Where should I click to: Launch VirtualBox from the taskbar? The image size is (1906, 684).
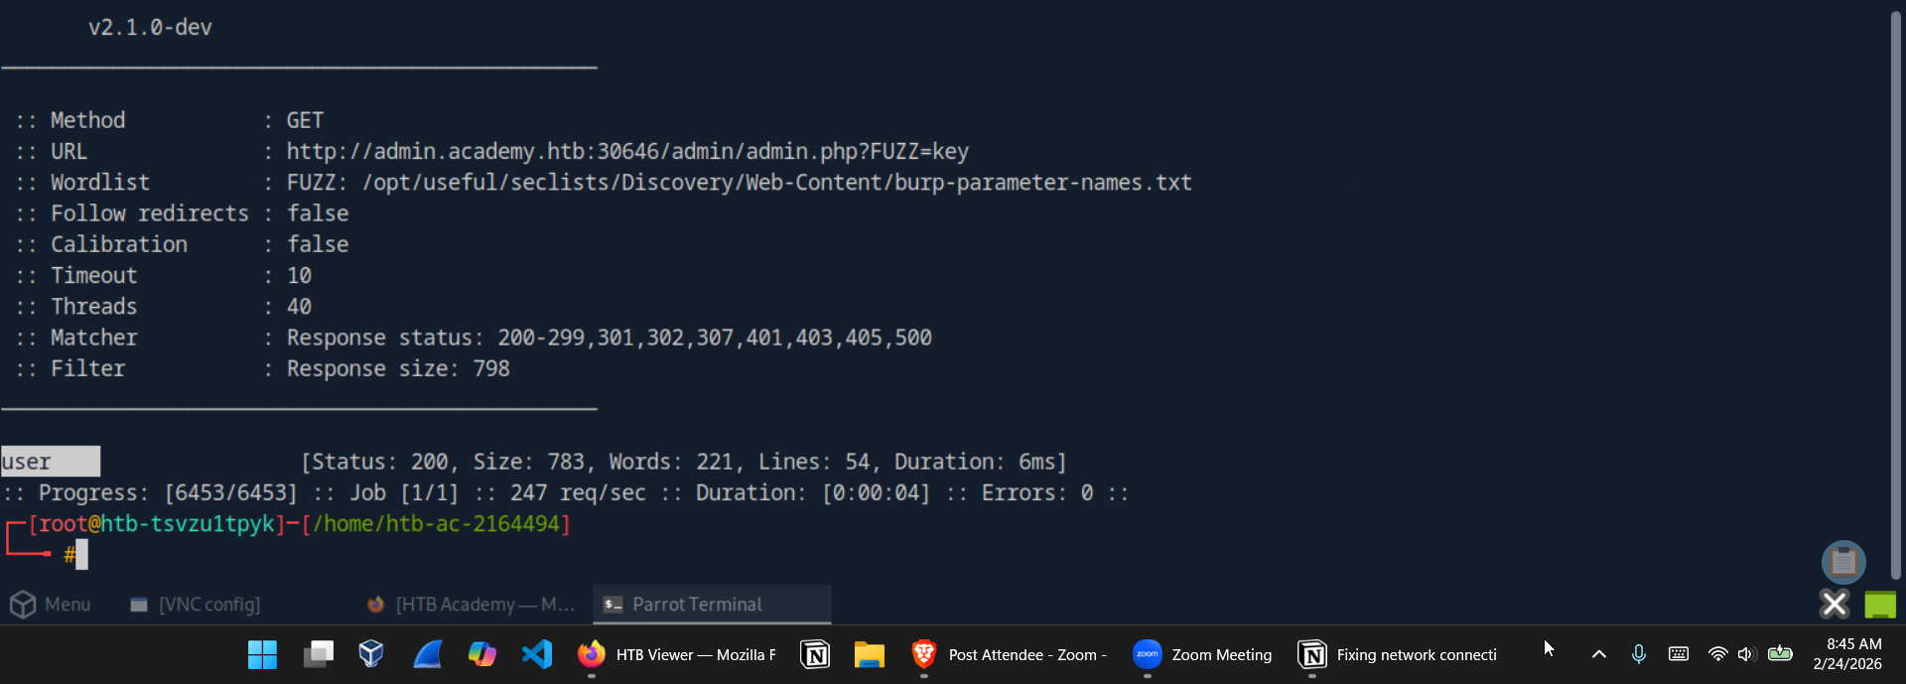click(x=371, y=654)
